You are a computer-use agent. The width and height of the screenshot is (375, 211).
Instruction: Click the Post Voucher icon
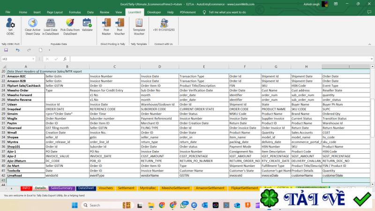(x=120, y=23)
